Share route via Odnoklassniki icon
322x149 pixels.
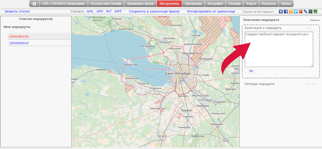[291, 12]
